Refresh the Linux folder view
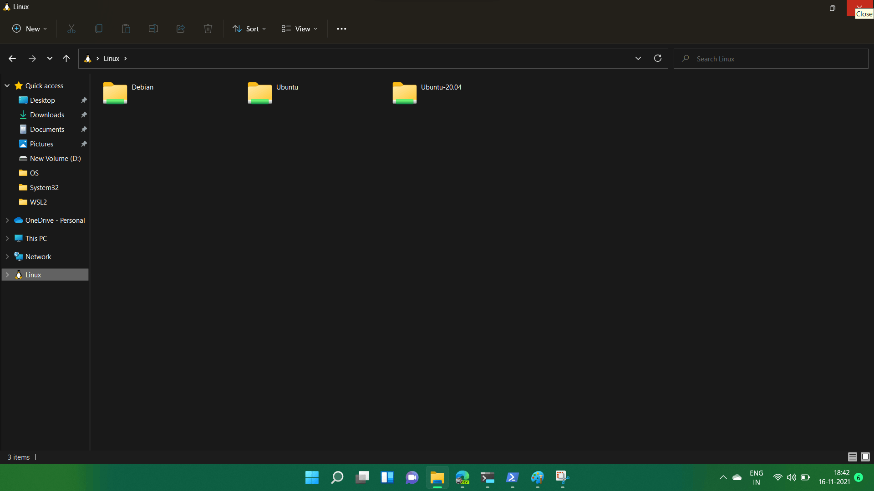Viewport: 874px width, 491px height. [658, 58]
